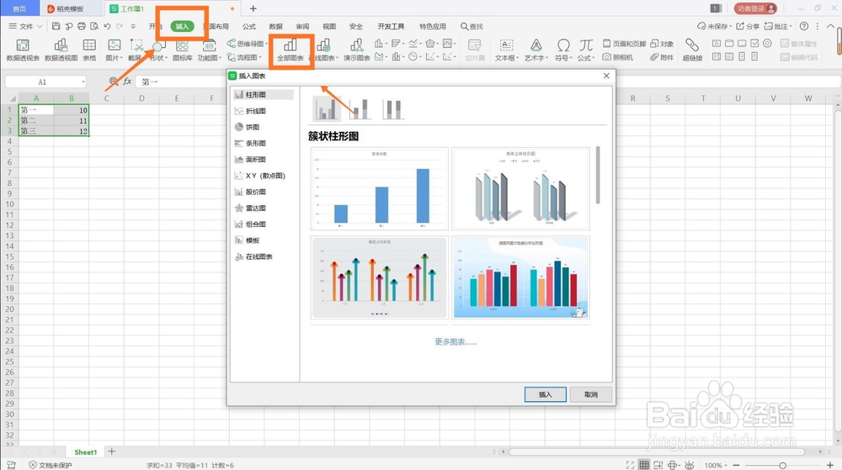This screenshot has width=842, height=470.
Task: Switch to the 视图 ribbon tab
Action: [329, 26]
